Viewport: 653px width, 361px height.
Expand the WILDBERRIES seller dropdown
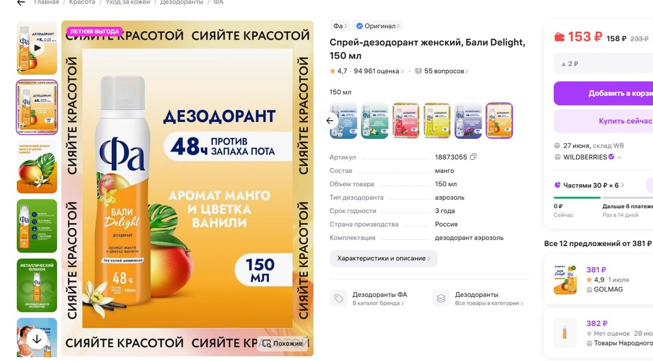coord(619,157)
